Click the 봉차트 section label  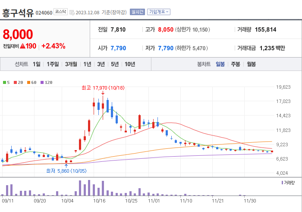[204, 64]
